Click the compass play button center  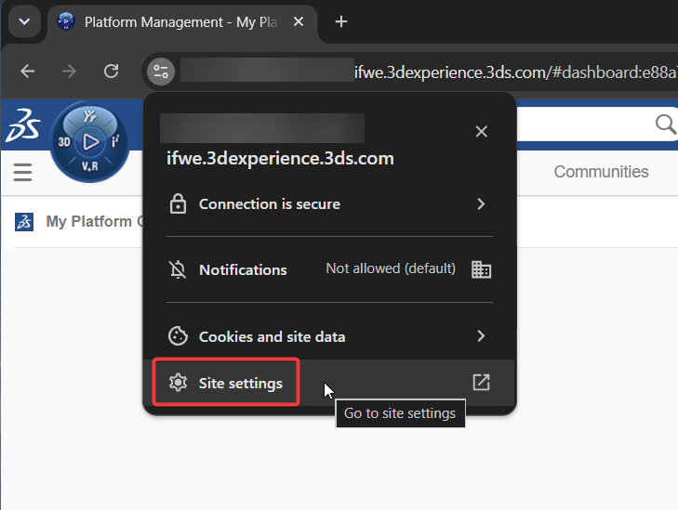coord(90,141)
